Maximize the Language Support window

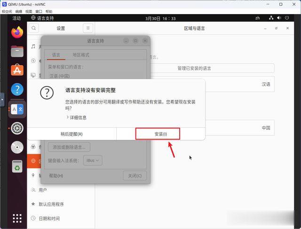[x=135, y=41]
